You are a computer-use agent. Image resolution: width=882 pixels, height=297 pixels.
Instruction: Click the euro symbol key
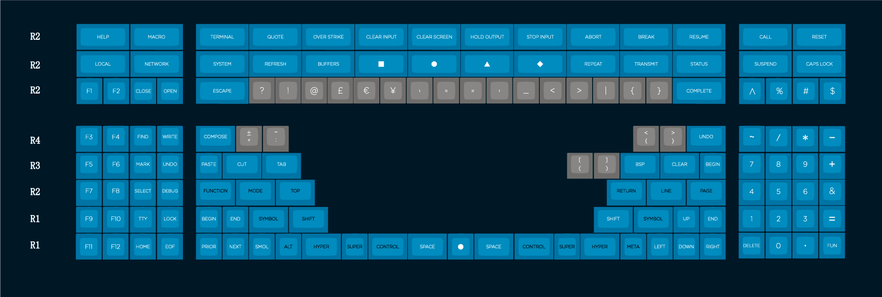367,91
